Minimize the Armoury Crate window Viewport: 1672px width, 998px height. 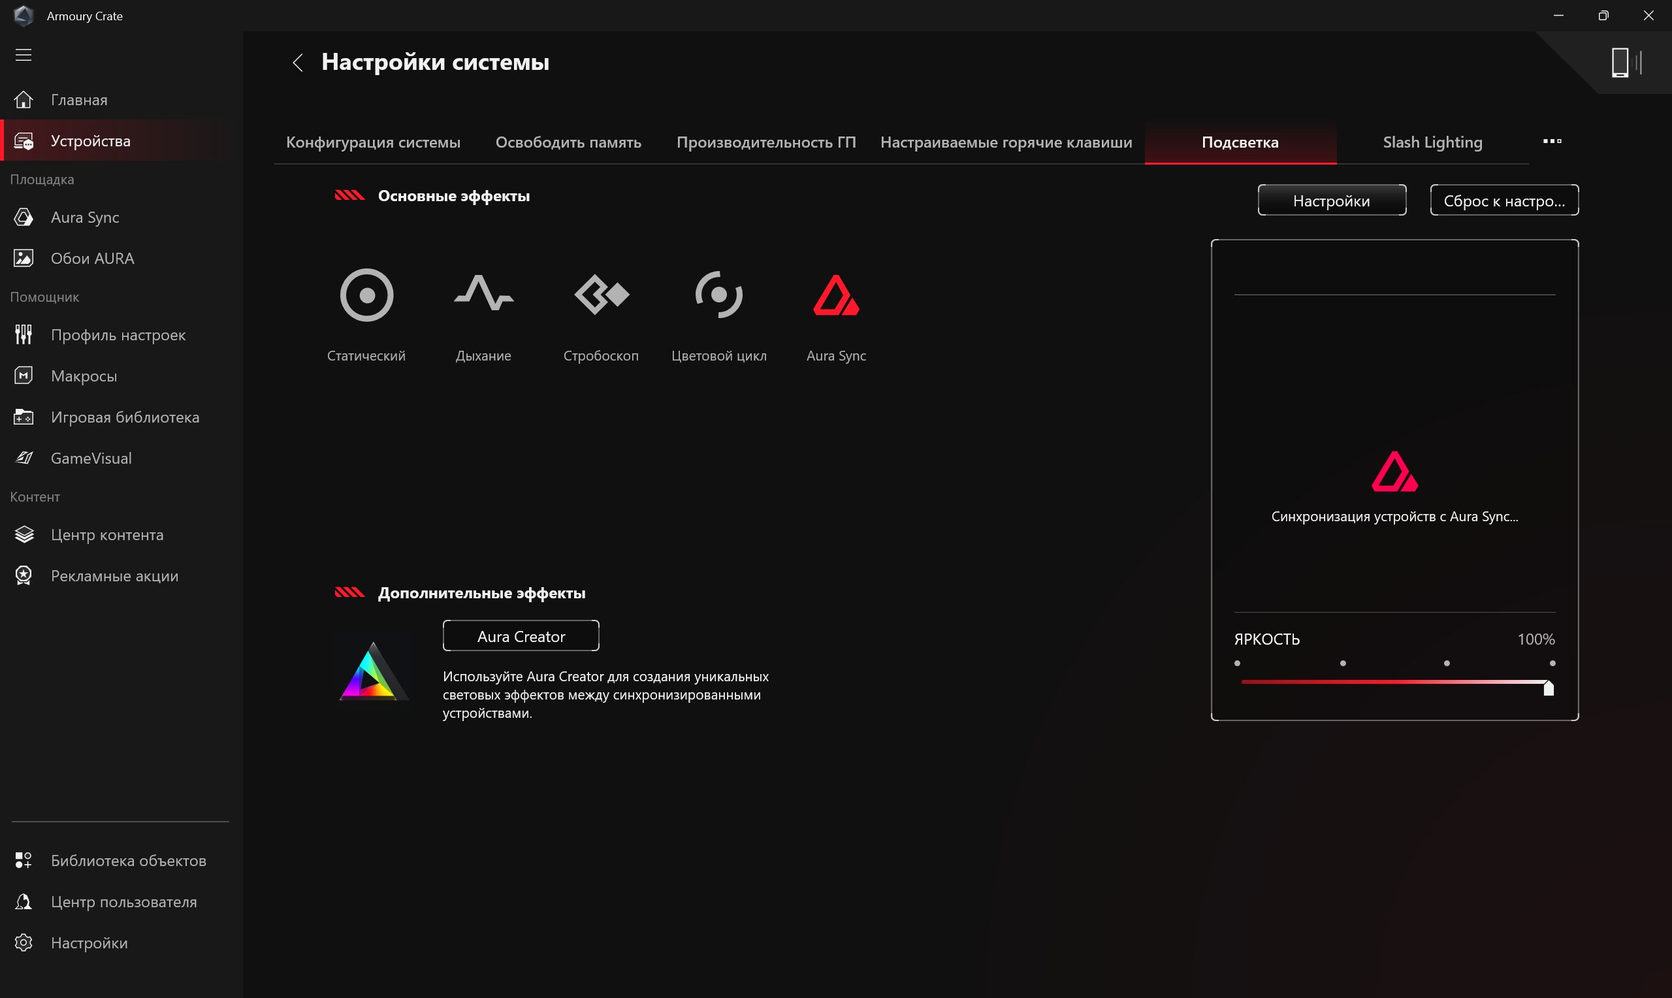[x=1558, y=16]
